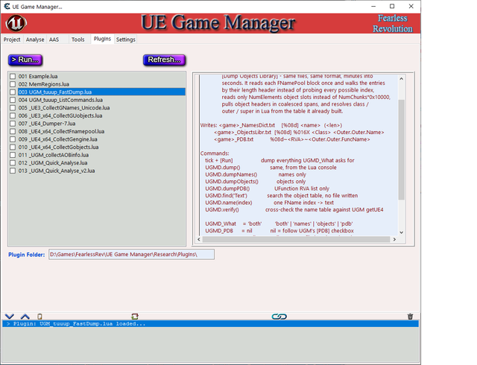Tick the checkbox for 008 _UE4_x64_CollectFnamepool.lua
477x365 pixels.
pyautogui.click(x=13, y=131)
